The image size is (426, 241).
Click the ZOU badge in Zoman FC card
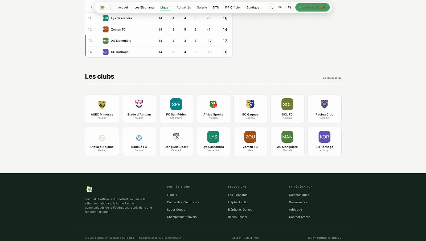(x=250, y=137)
